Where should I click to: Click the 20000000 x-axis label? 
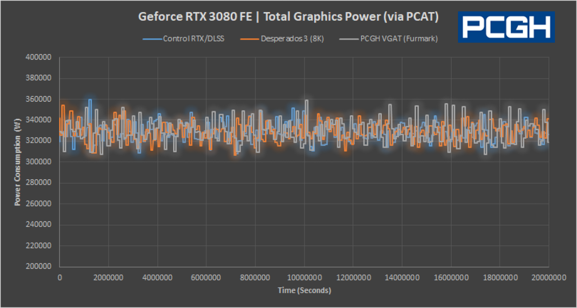pos(549,279)
